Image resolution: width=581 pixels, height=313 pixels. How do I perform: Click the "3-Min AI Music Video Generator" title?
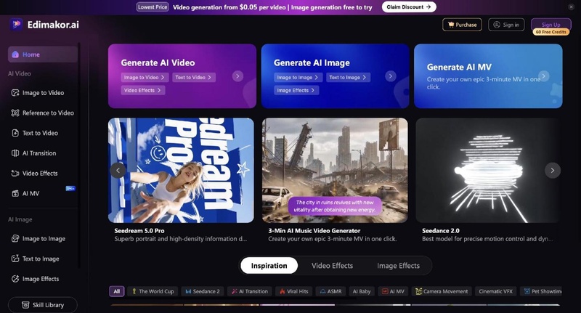pos(314,230)
